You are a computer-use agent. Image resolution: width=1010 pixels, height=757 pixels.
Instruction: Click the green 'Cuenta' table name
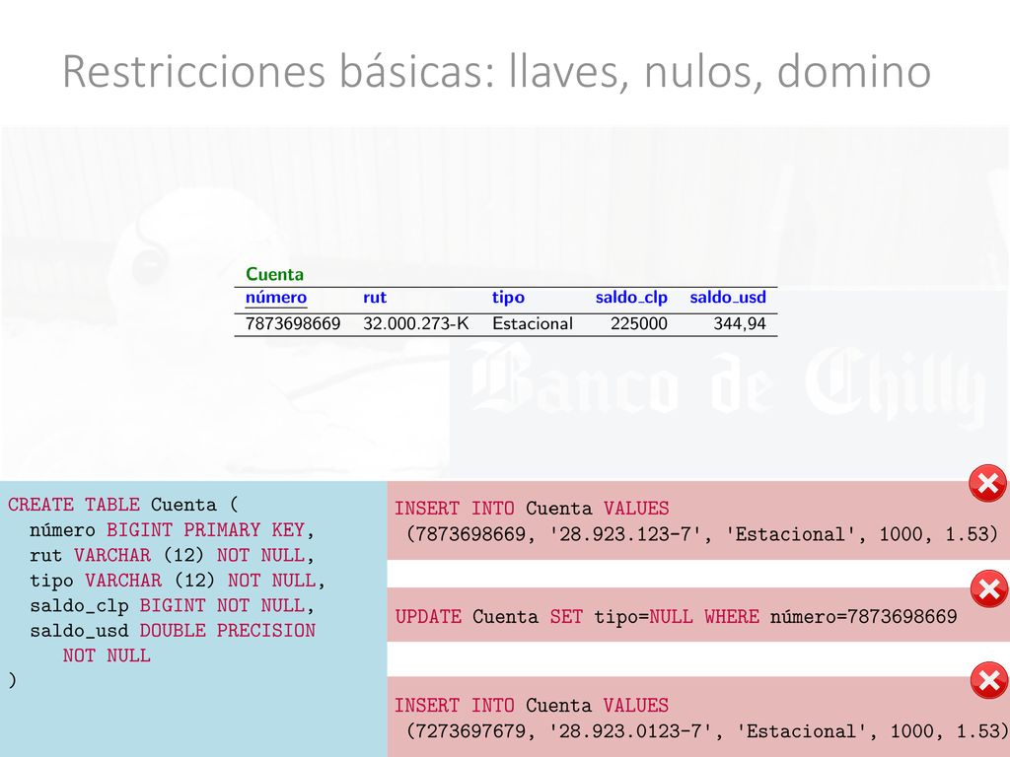[274, 274]
